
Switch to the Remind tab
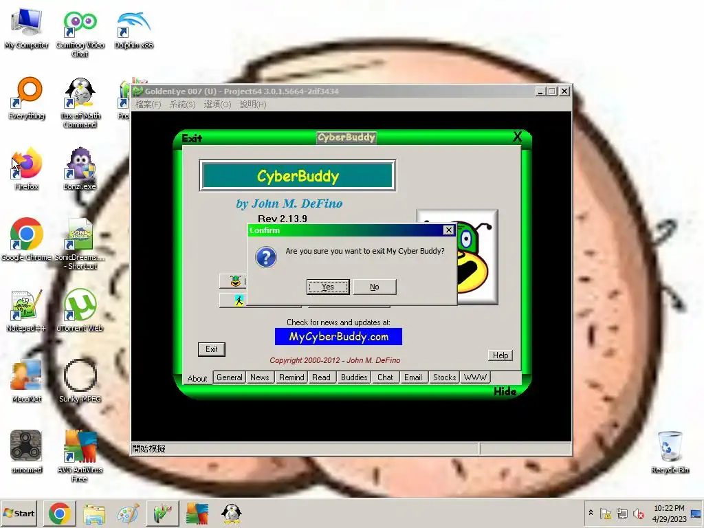[x=291, y=377]
